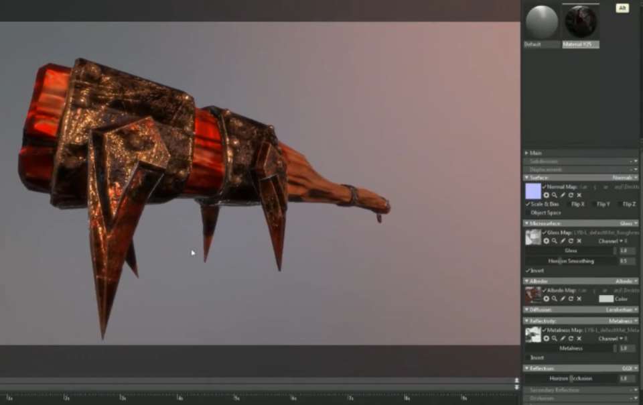The width and height of the screenshot is (643, 405).
Task: Clear the Metalness Map with X icon
Action: 579,339
